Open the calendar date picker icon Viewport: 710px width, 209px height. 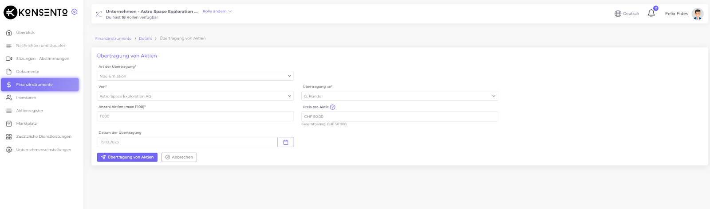click(x=286, y=142)
